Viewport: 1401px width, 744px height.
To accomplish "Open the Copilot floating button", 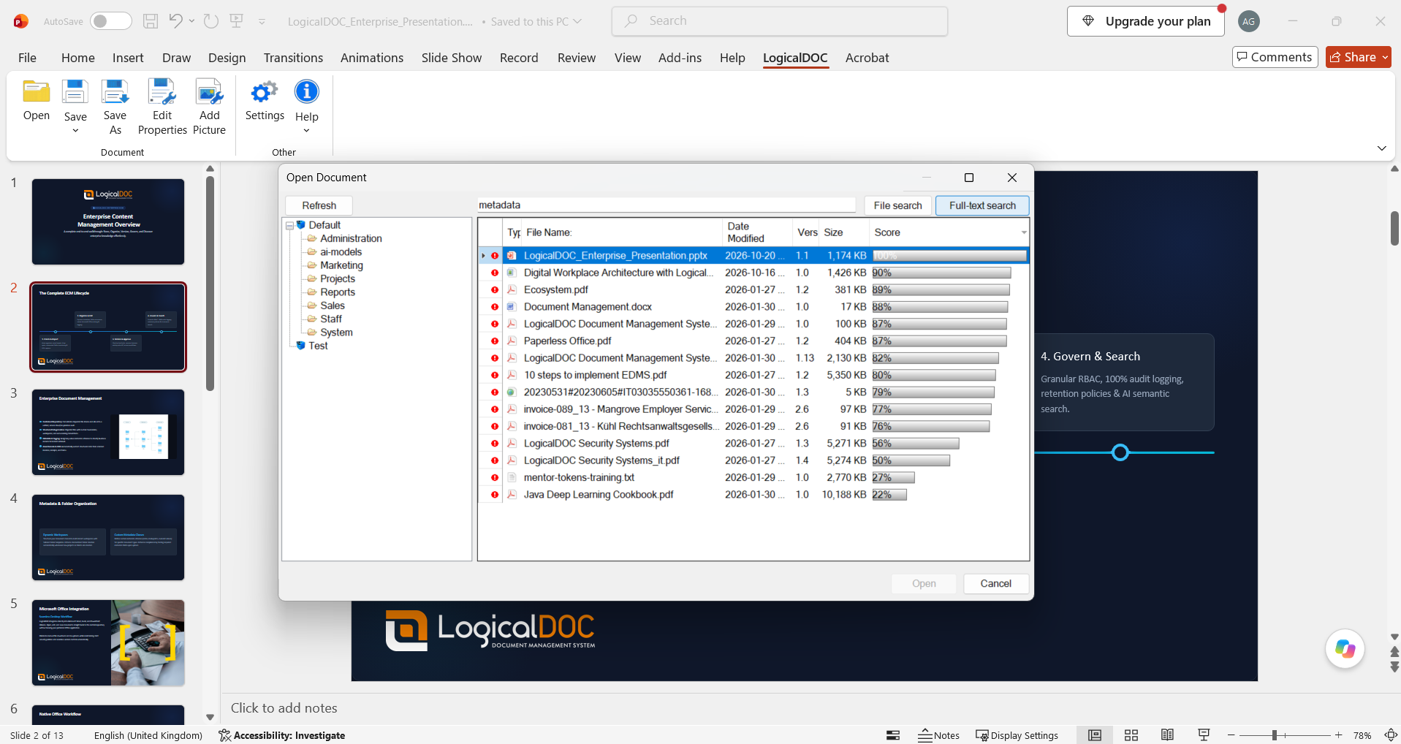I will coord(1345,648).
